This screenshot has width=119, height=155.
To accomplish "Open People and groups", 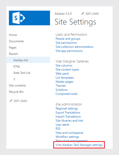I will click(x=68, y=39).
